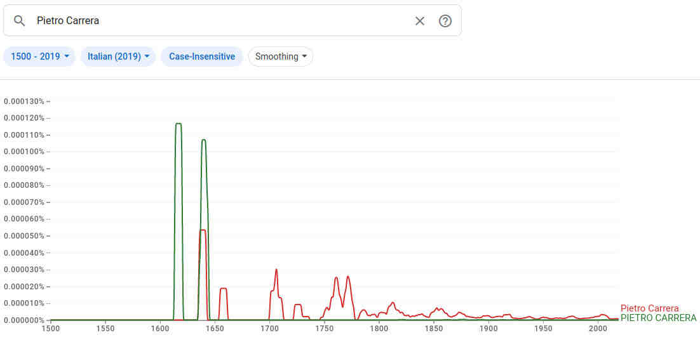This screenshot has width=700, height=342.
Task: Click the 0.000100% y-axis label
Action: [24, 152]
